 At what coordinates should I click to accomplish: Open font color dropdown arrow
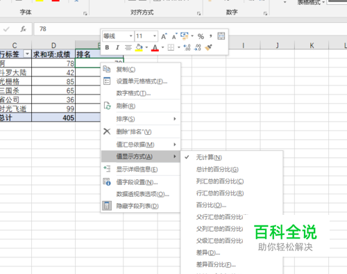coord(162,47)
